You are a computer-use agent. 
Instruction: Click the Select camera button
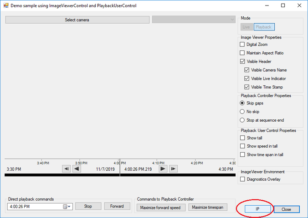[x=77, y=20]
